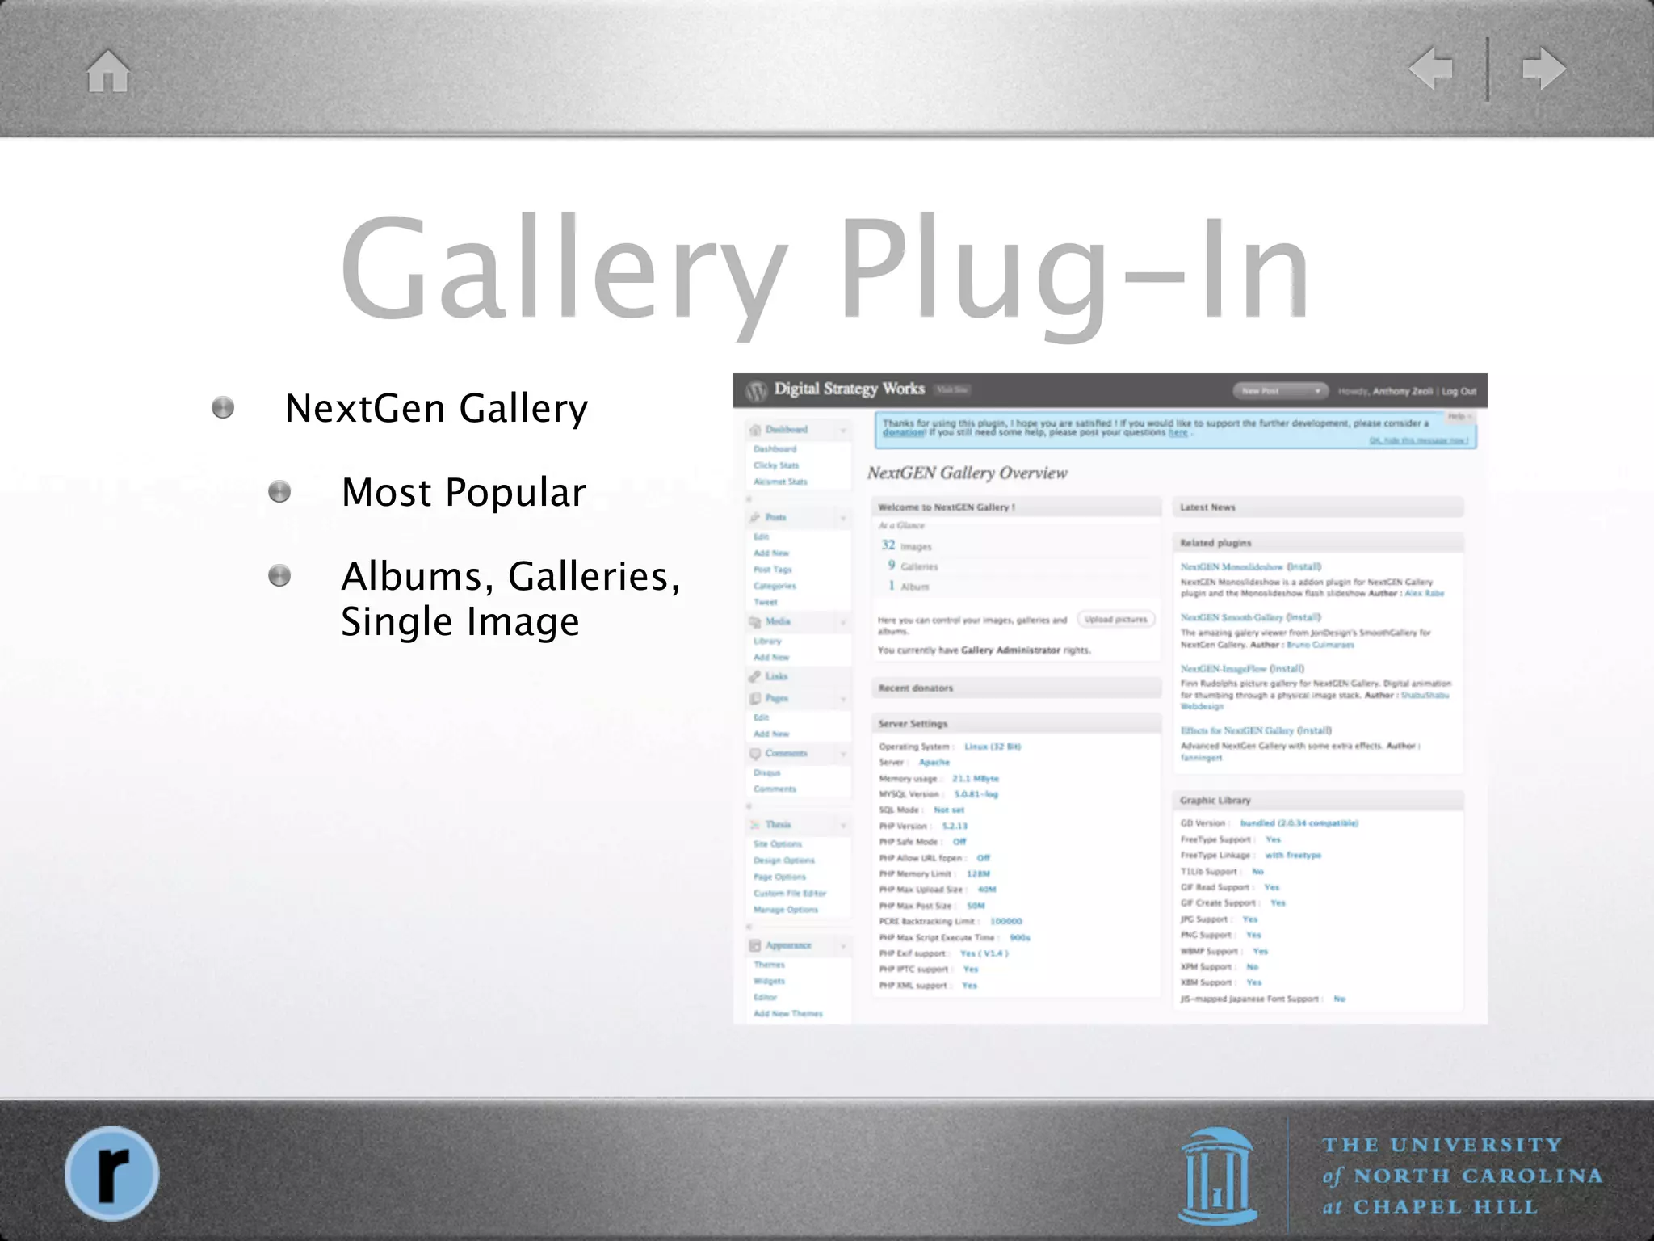Click the Appearance section icon

755,945
